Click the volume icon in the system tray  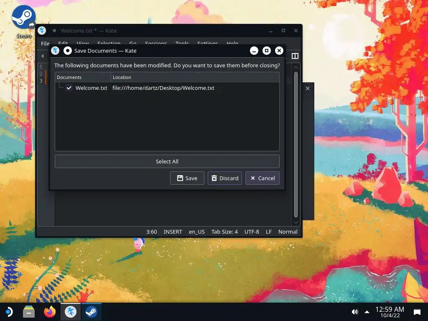355,312
